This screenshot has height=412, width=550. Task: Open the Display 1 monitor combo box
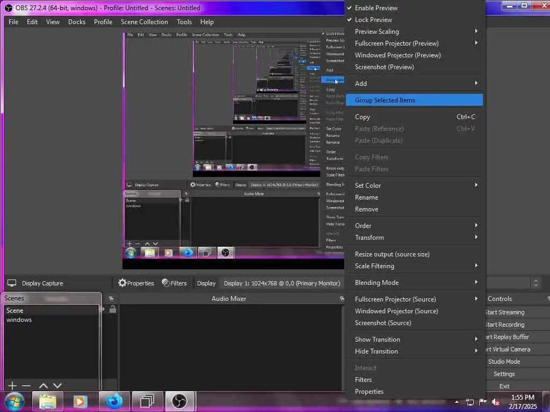(x=282, y=283)
